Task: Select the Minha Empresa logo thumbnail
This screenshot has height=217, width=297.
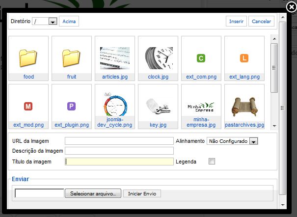Action: (201, 107)
